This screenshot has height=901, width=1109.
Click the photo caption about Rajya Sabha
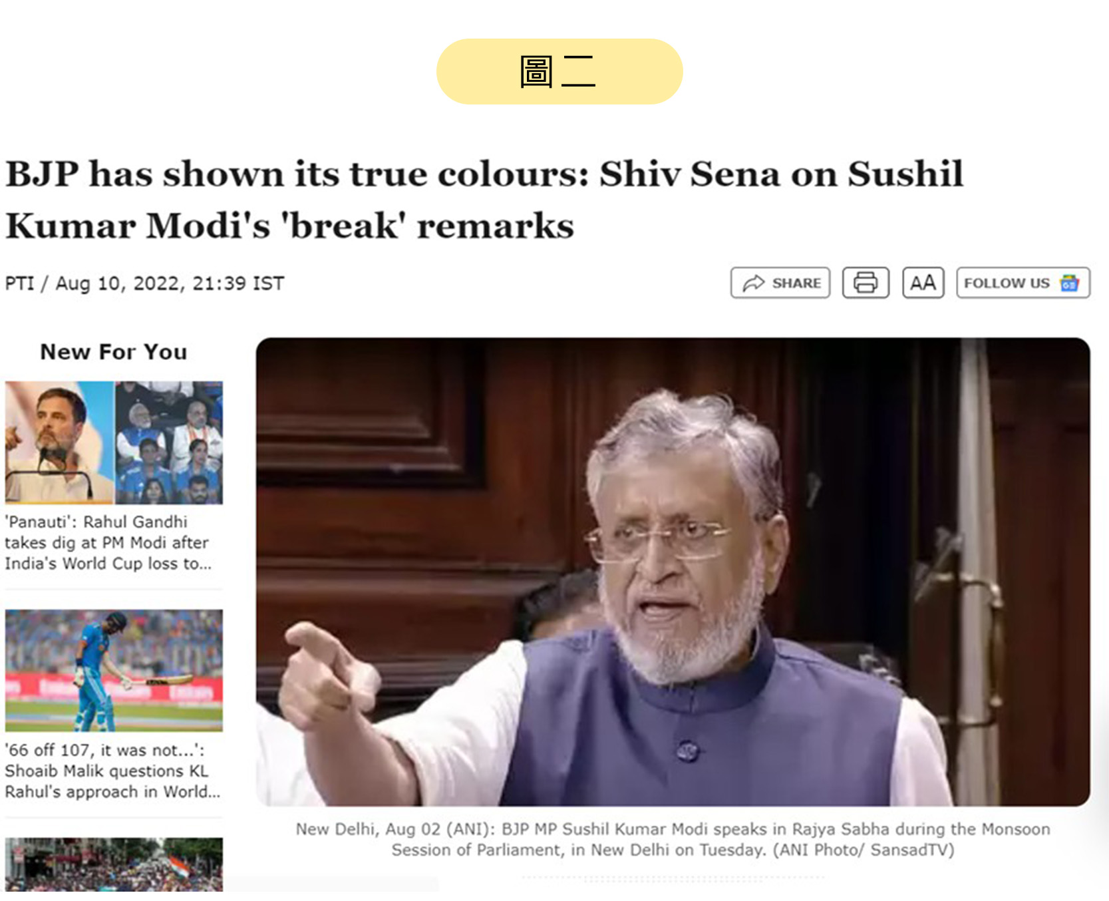coord(673,839)
